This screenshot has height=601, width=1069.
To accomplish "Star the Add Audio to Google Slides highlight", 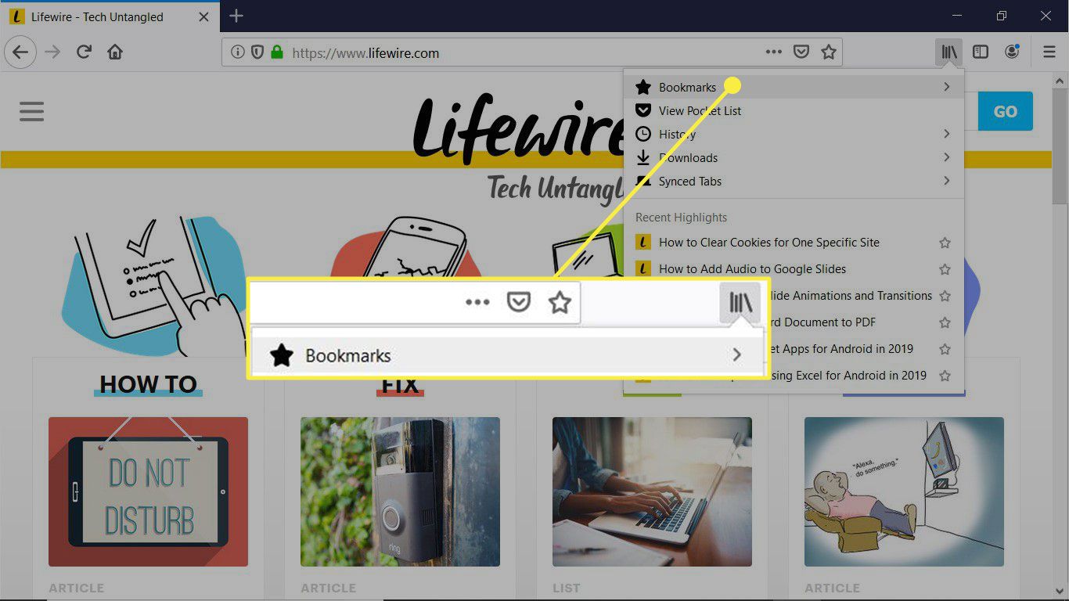I will coord(945,269).
